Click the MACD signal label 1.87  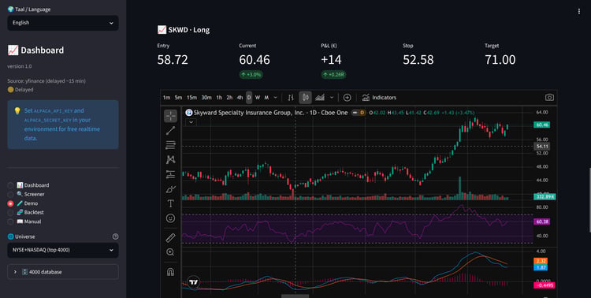540,267
